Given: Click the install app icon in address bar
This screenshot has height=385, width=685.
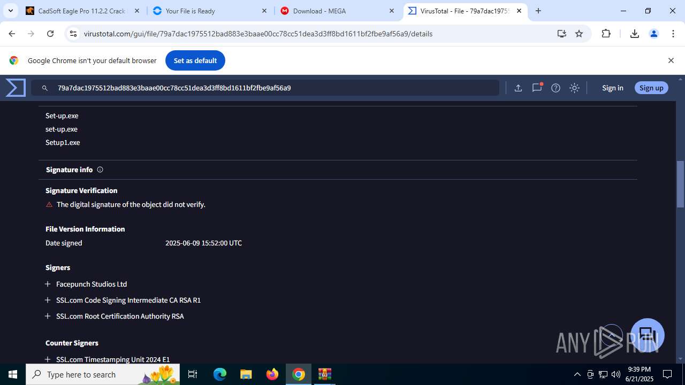Looking at the screenshot, I should point(561,34).
